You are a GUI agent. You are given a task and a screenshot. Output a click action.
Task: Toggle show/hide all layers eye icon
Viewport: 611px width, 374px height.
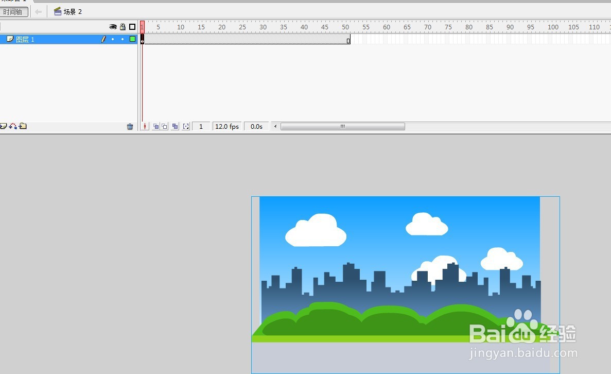point(113,27)
